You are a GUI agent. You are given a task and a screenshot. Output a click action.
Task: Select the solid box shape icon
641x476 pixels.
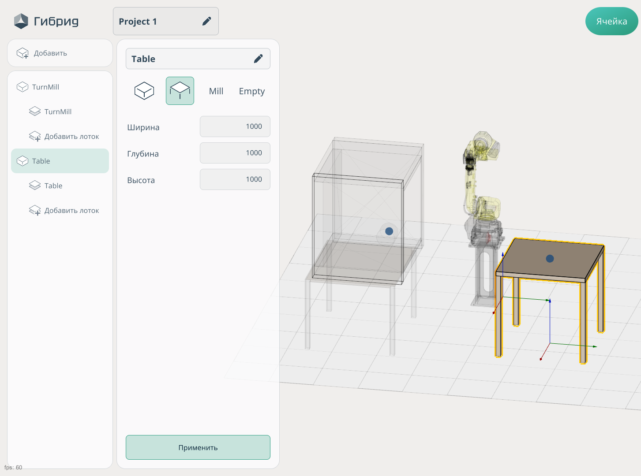coord(144,91)
